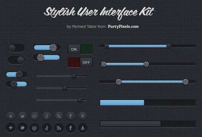Viewport: 202px width, 137px height.
Task: Click the lighter tree icon in top row
Action: pos(83,116)
